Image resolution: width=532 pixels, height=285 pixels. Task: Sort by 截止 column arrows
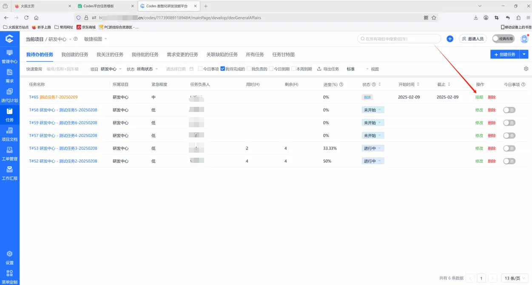[449, 84]
